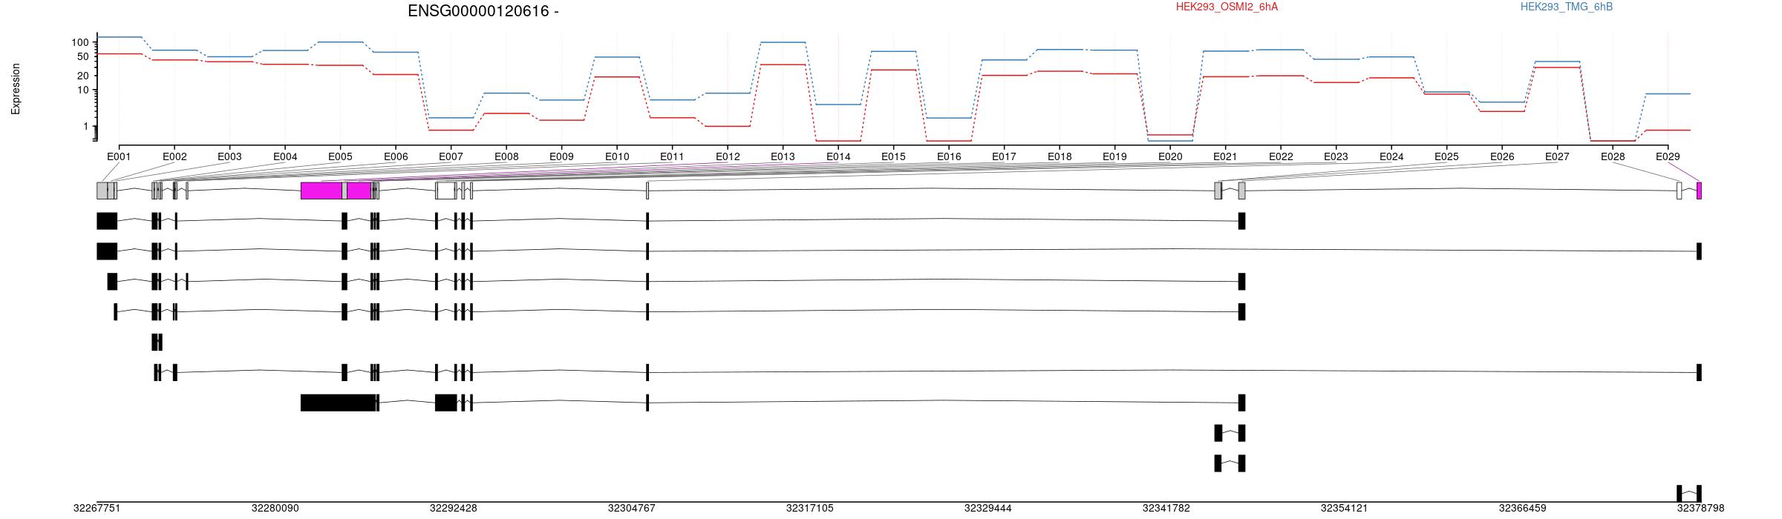Click exon label E002

tap(174, 156)
